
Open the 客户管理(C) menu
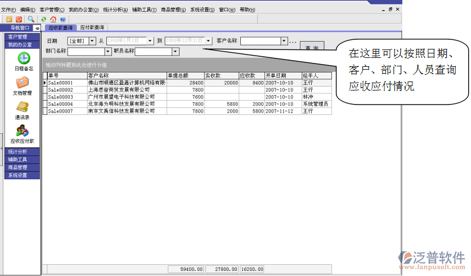click(x=52, y=10)
